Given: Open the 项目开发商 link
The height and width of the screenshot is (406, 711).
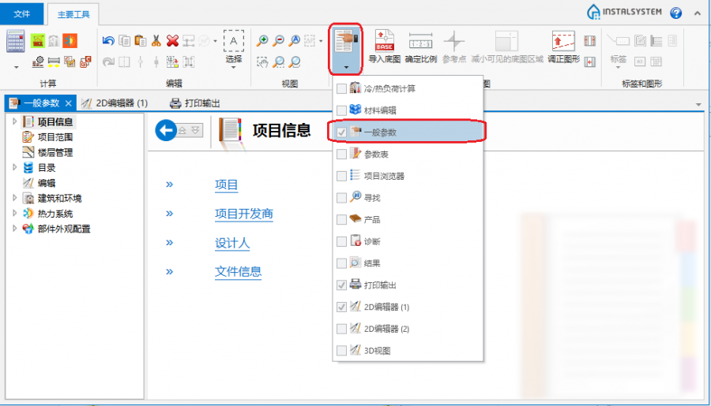Looking at the screenshot, I should coord(244,214).
